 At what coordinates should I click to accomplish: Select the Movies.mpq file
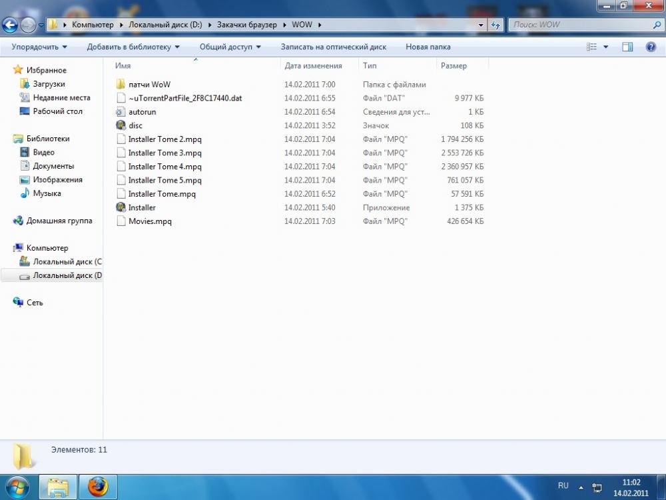tap(150, 221)
